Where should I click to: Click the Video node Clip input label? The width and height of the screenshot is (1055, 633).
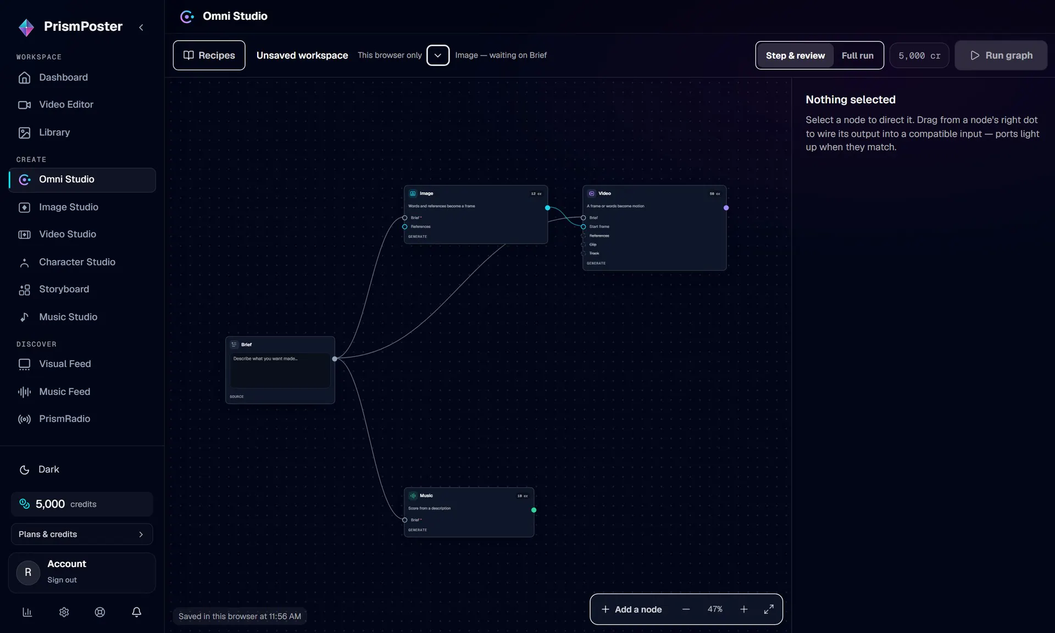[593, 245]
